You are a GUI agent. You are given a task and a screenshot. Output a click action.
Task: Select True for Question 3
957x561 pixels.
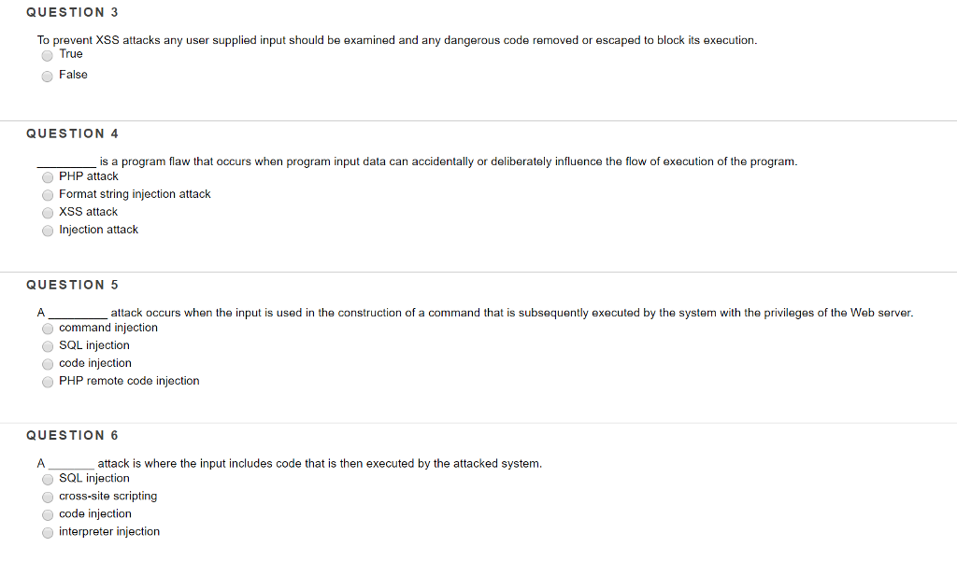(x=47, y=55)
